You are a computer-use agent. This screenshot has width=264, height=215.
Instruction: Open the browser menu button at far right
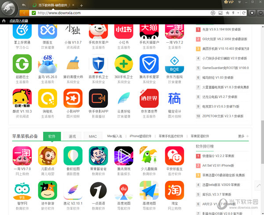click(260, 13)
